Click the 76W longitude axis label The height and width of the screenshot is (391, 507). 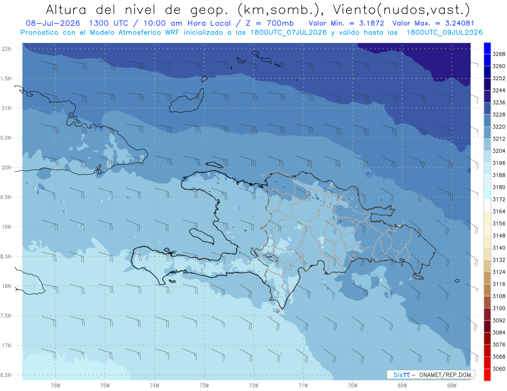(x=55, y=386)
